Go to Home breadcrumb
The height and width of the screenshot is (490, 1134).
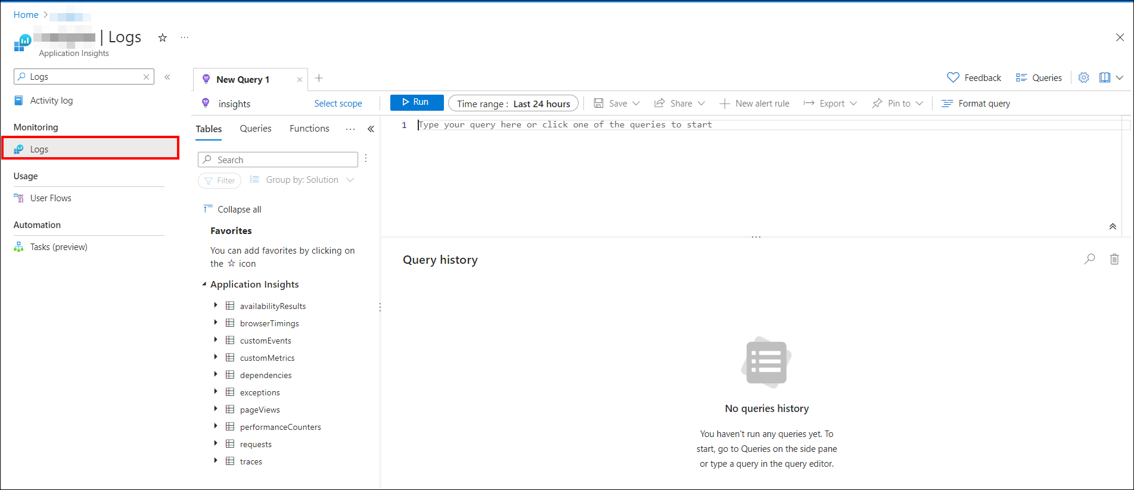[26, 15]
